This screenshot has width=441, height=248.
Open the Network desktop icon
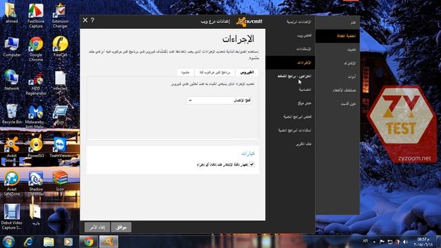(12, 81)
